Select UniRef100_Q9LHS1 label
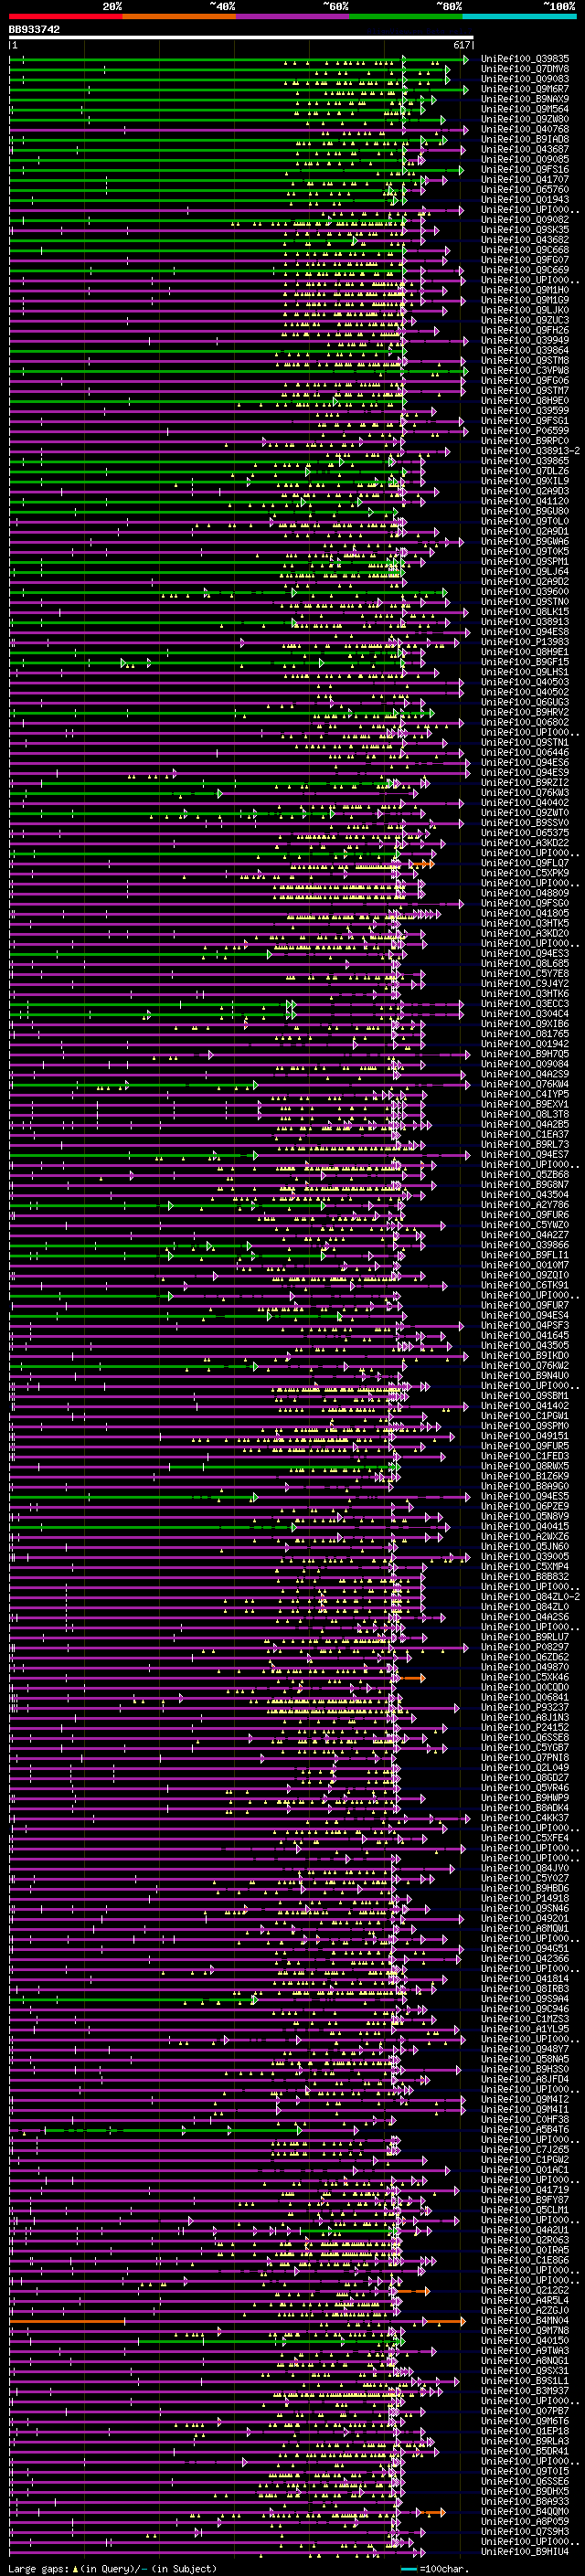Viewport: 585px width, 2576px height. click(x=525, y=672)
